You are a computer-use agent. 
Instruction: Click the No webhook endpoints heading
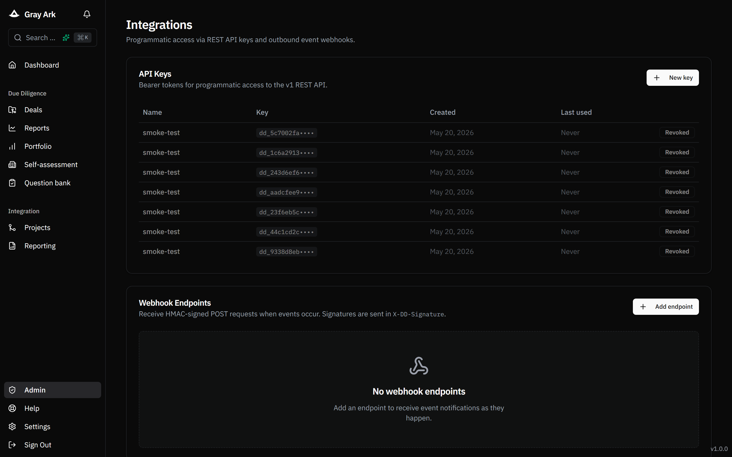[x=419, y=391]
